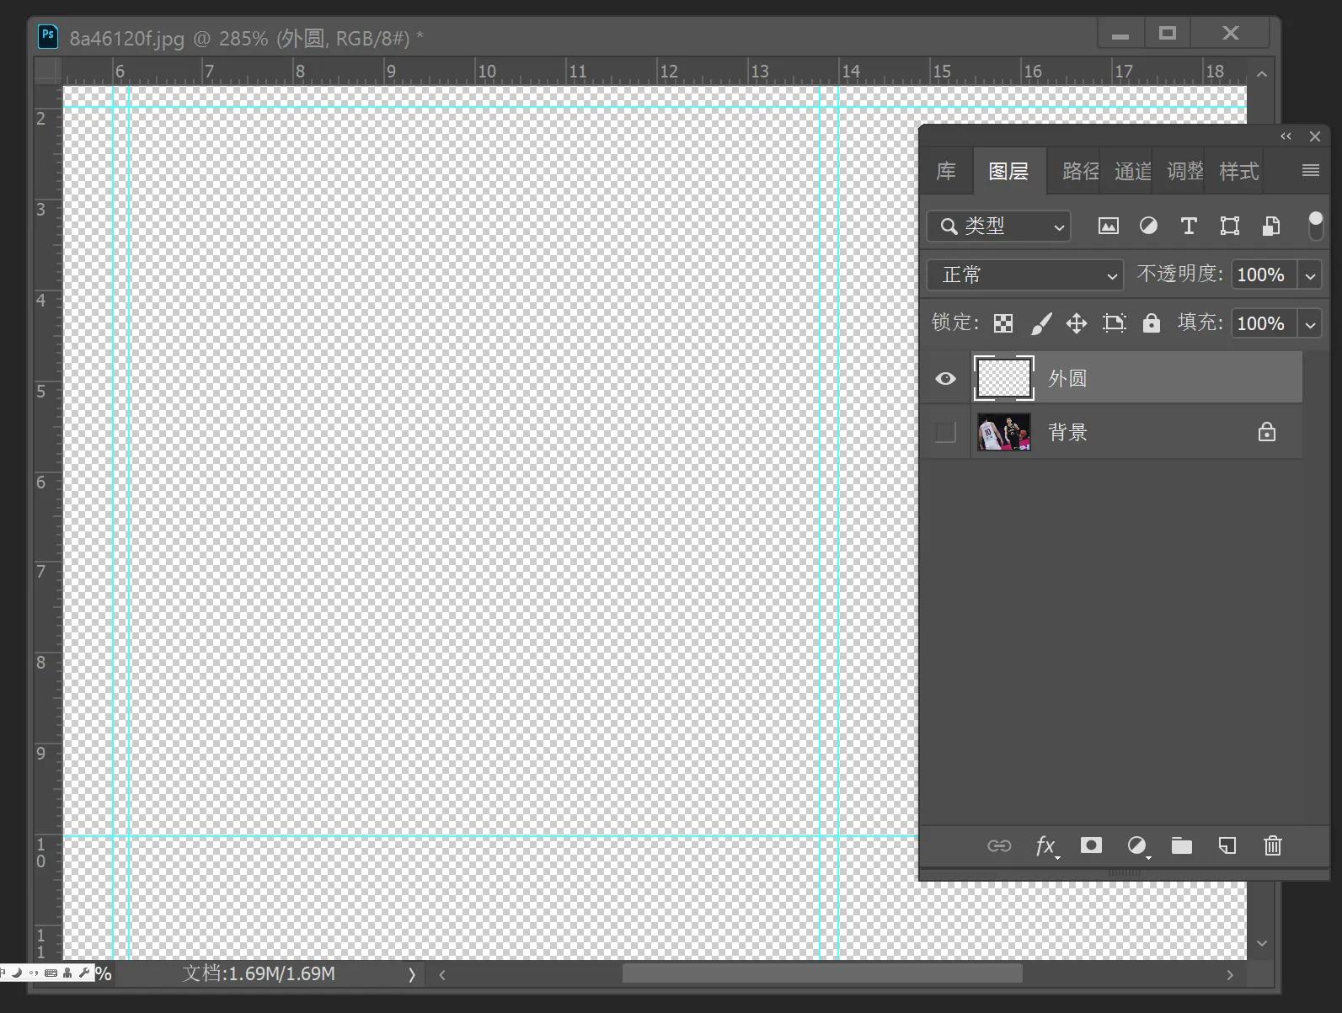The image size is (1342, 1013).
Task: Show the 背景 layer visibility box
Action: point(946,433)
